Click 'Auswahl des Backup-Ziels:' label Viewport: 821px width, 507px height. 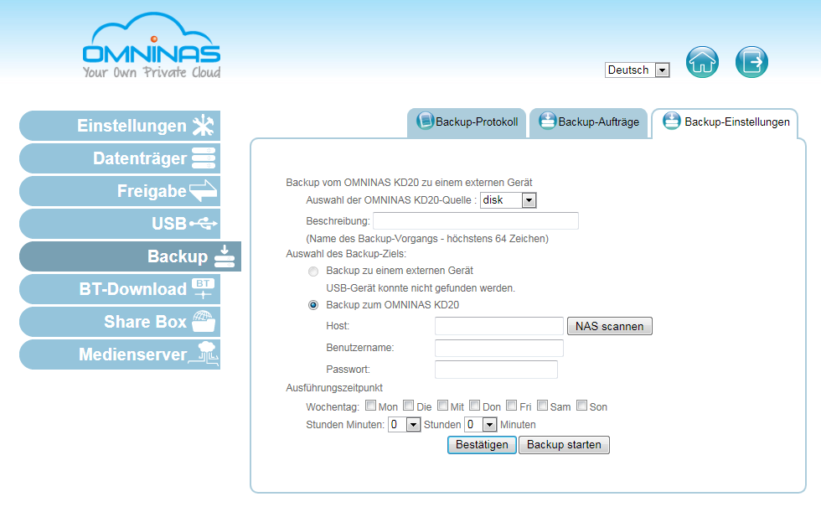click(x=346, y=253)
